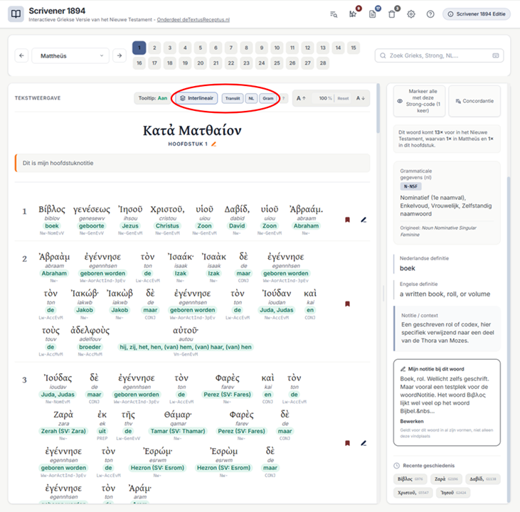This screenshot has height=512, width=520.
Task: Toggle the NL translation line
Action: pyautogui.click(x=251, y=98)
